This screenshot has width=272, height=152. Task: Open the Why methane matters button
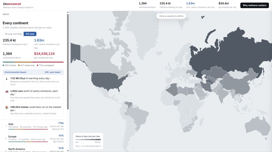point(254,5)
